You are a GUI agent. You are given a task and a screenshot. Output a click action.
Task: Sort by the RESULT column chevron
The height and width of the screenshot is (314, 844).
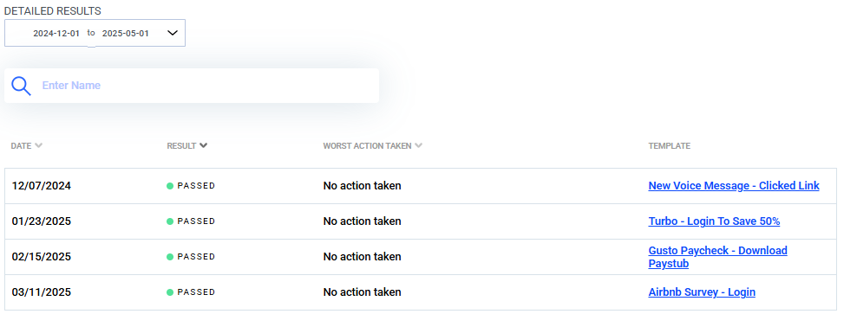[x=203, y=146]
